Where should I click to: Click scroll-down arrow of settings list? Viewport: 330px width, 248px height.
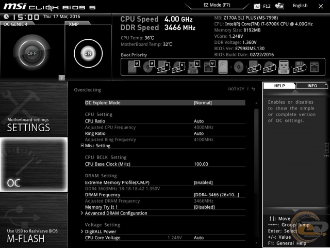pos(256,243)
